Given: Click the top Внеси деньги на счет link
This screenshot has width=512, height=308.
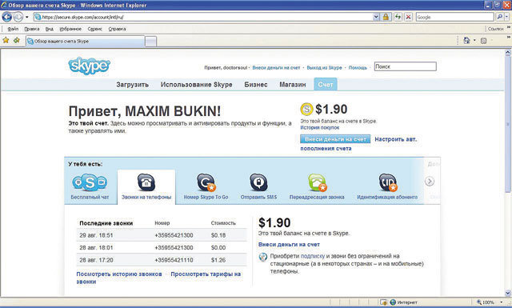Looking at the screenshot, I should [x=276, y=68].
